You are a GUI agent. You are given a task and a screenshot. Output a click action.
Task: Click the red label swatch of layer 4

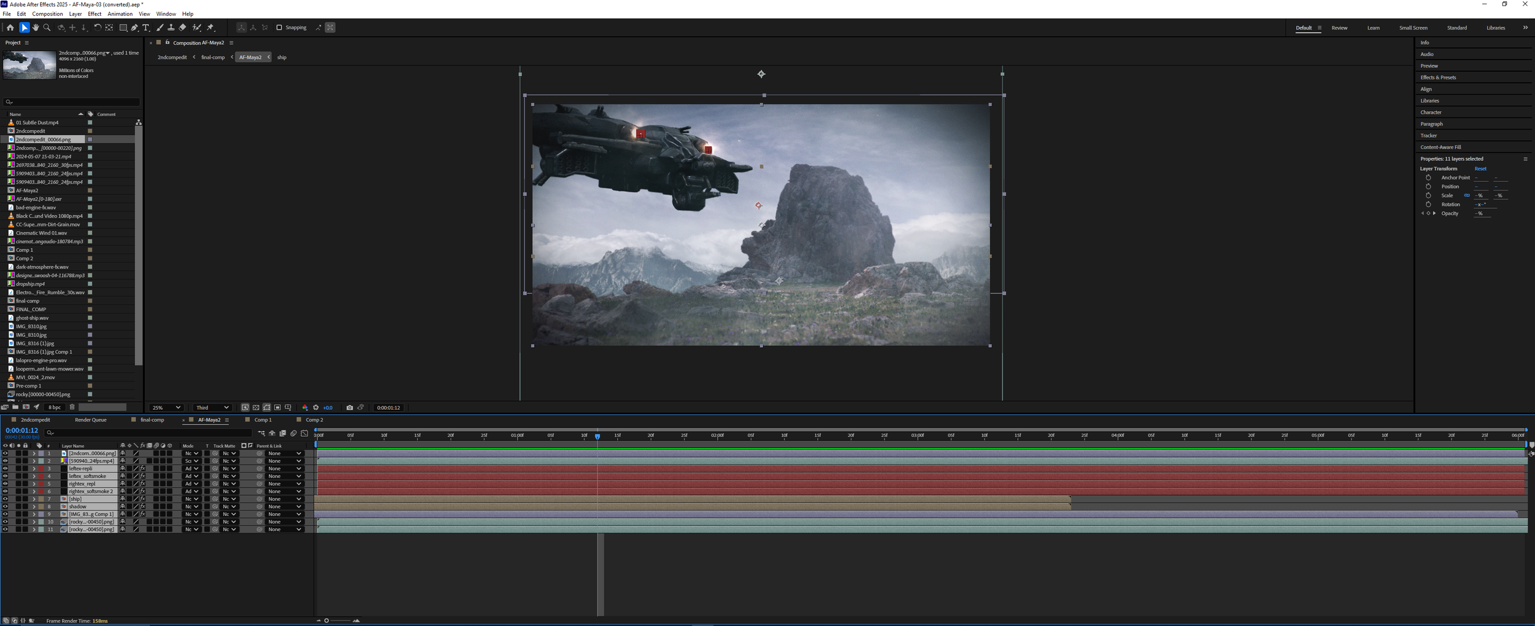pos(41,476)
